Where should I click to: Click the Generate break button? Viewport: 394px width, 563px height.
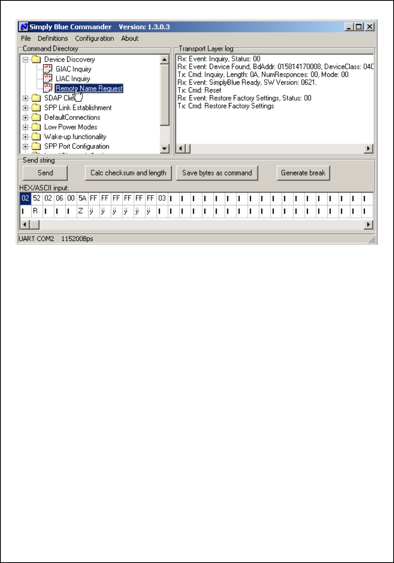point(303,173)
